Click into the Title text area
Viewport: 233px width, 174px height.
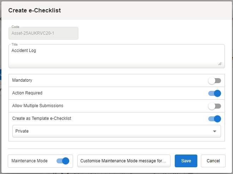[x=116, y=58]
